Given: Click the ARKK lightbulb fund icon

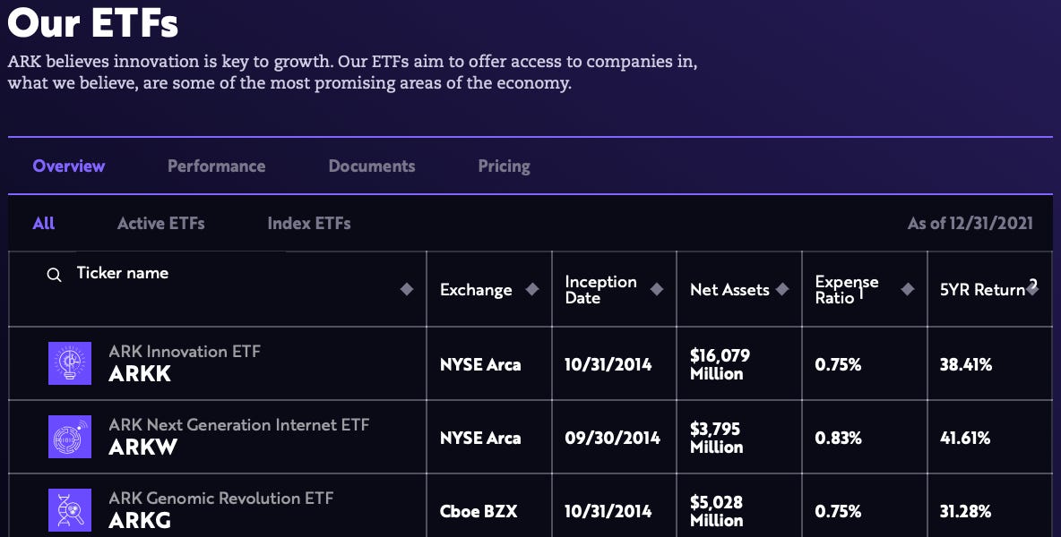Looking at the screenshot, I should 71,363.
